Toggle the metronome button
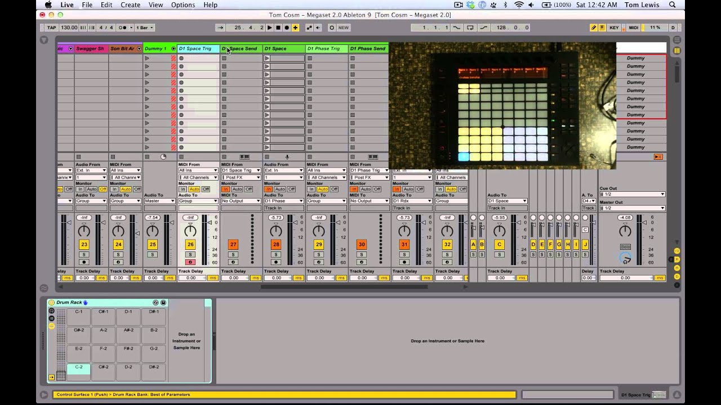Image resolution: width=721 pixels, height=405 pixels. [x=123, y=28]
